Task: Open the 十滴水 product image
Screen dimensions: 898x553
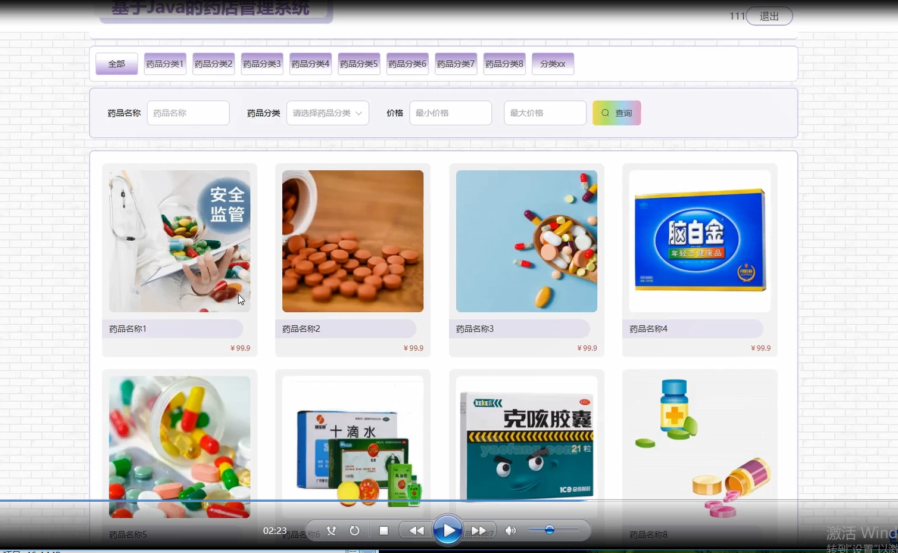Action: pyautogui.click(x=353, y=447)
